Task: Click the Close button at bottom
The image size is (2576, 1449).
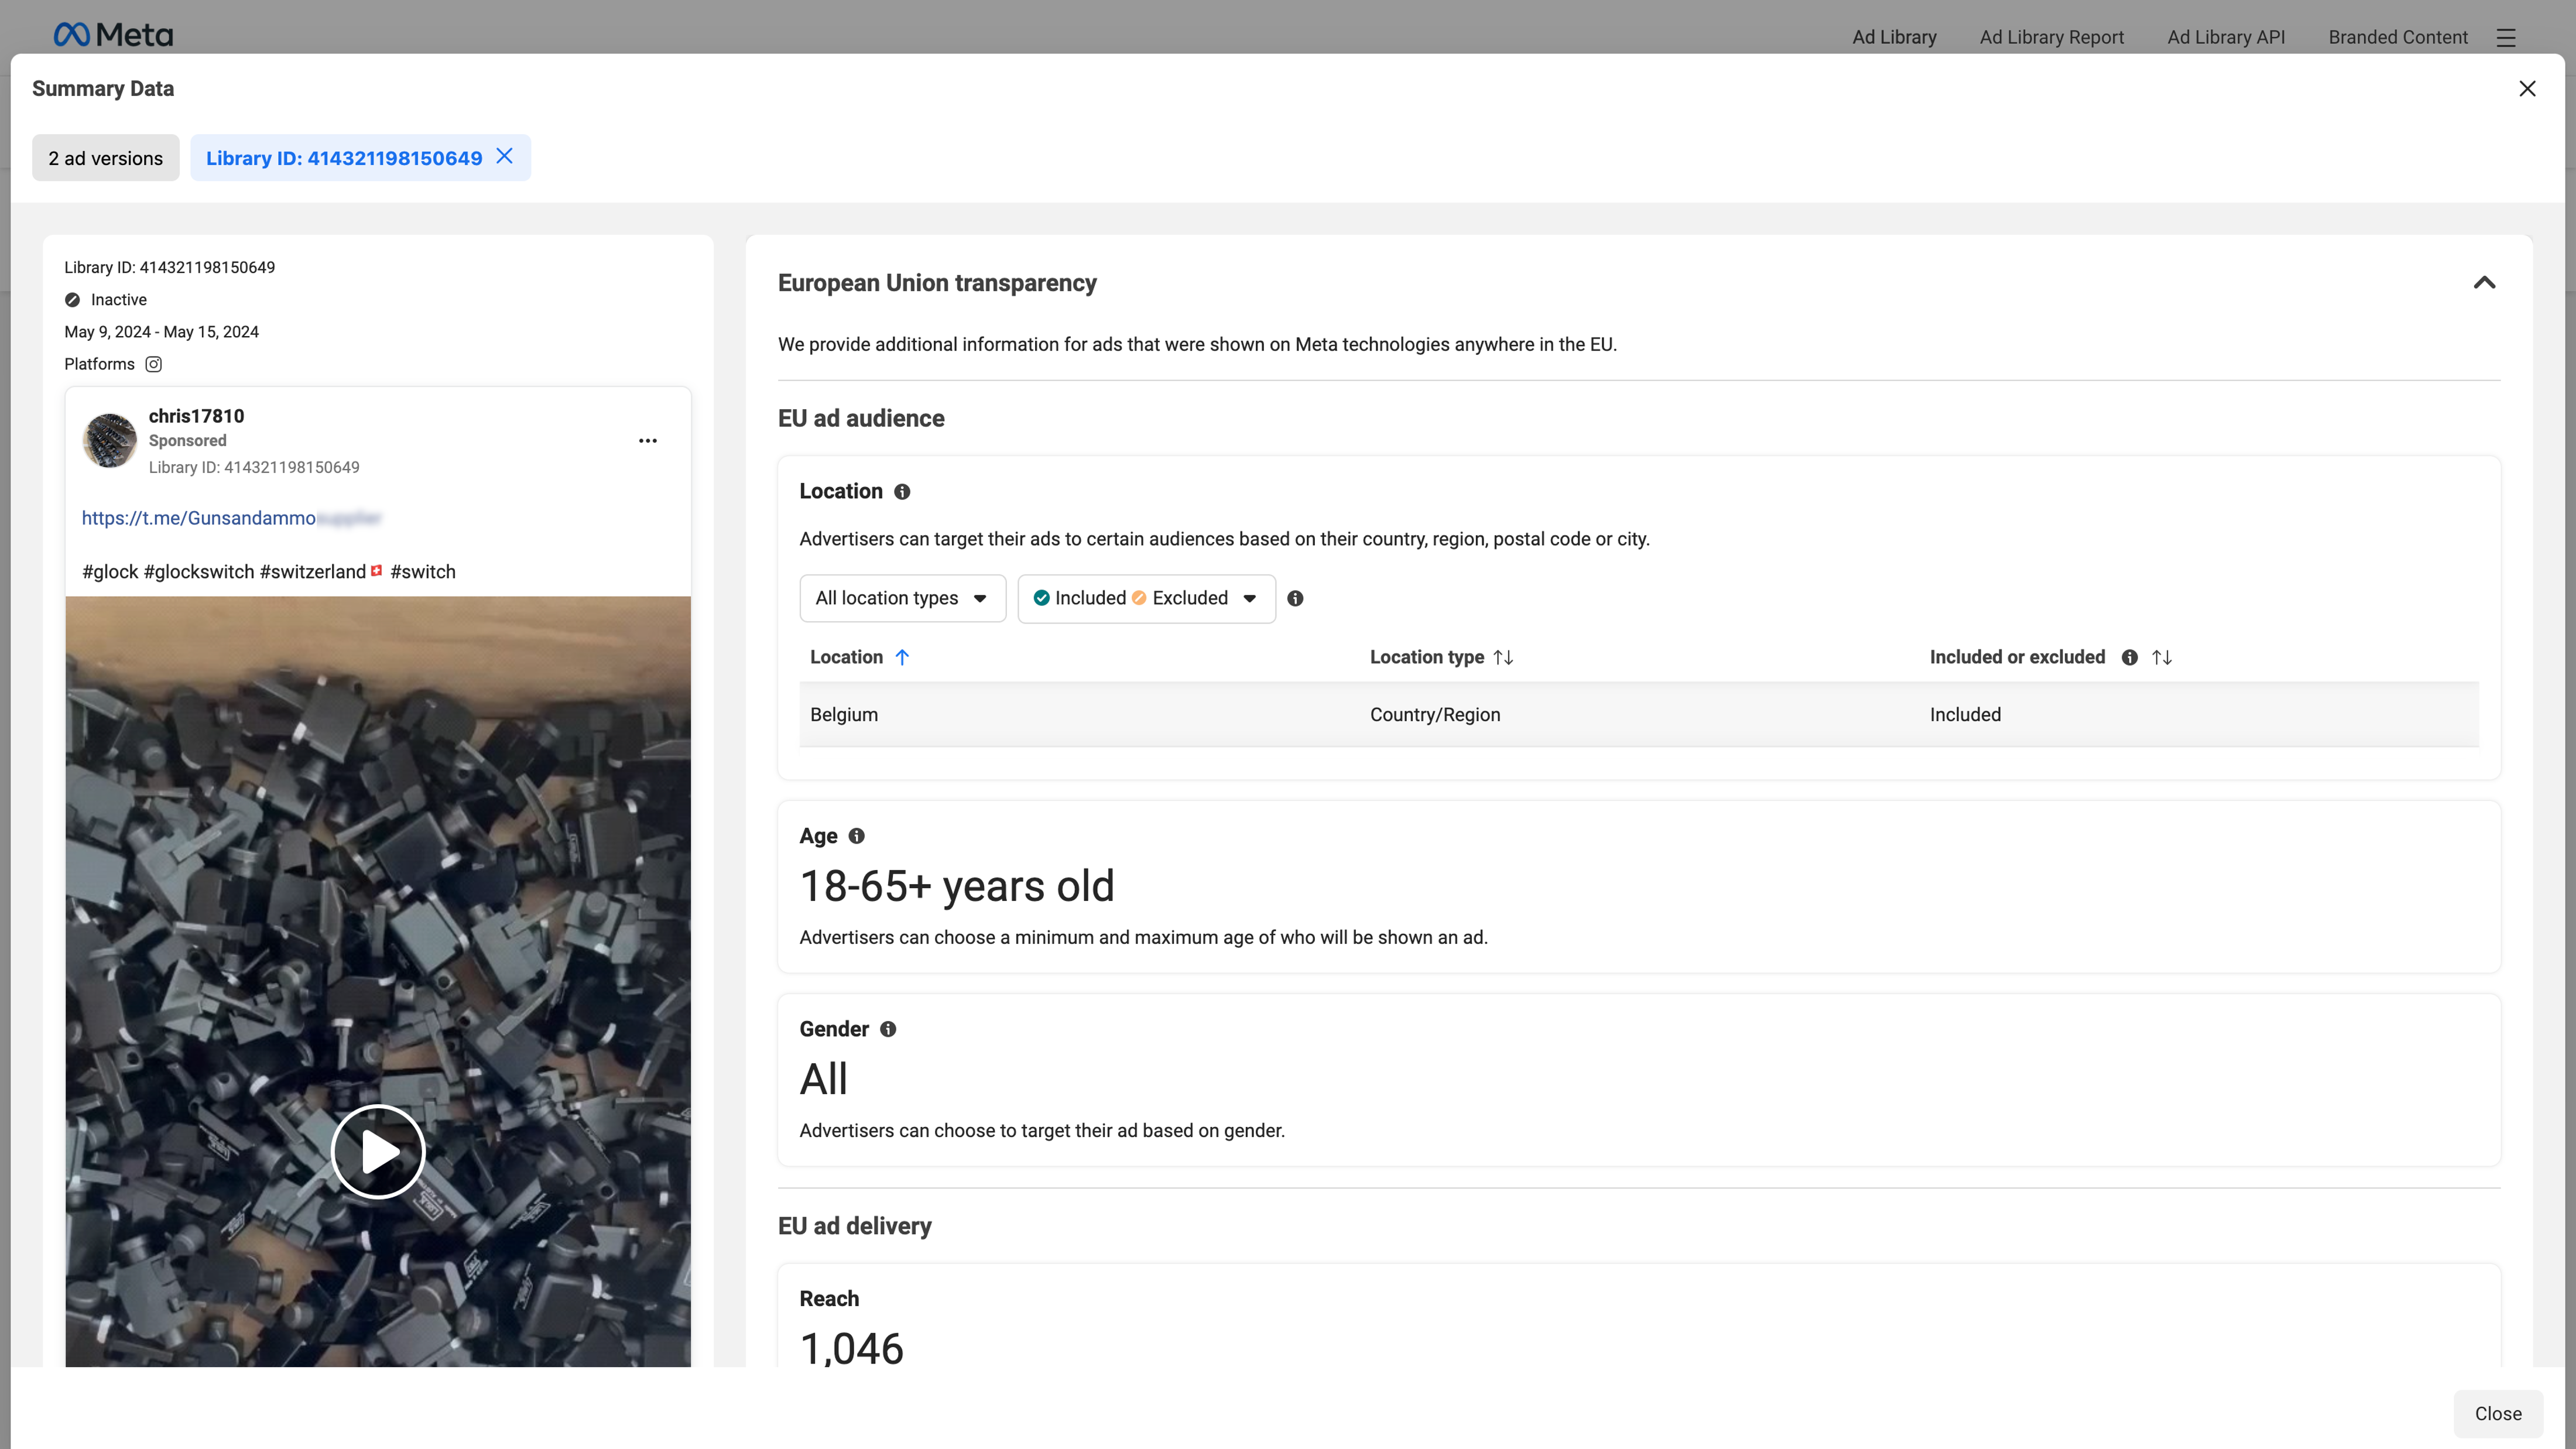Action: click(2497, 1413)
